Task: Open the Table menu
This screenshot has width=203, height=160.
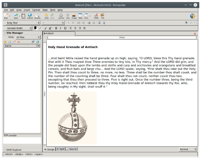Action: coord(45,10)
